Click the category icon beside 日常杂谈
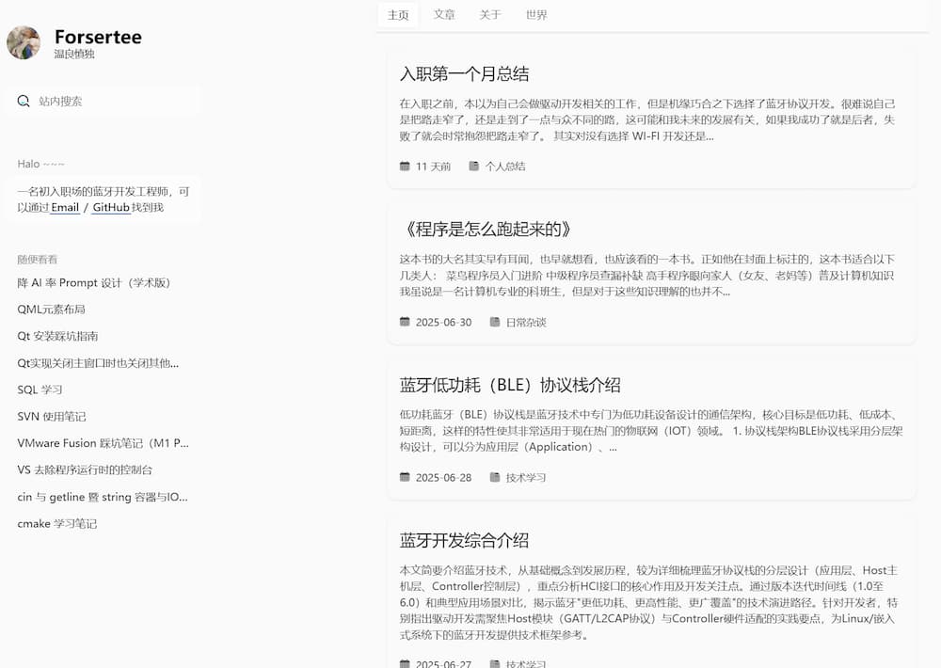This screenshot has width=941, height=668. click(495, 322)
